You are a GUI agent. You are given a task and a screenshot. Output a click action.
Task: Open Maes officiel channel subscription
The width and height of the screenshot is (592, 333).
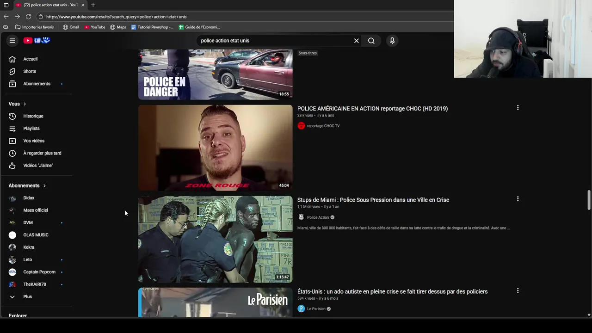(37, 210)
